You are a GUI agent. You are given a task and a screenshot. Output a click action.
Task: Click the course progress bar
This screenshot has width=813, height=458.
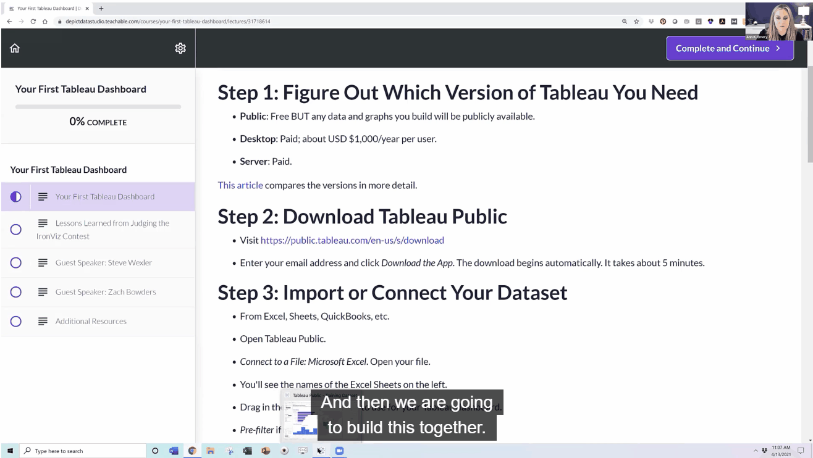tap(98, 107)
